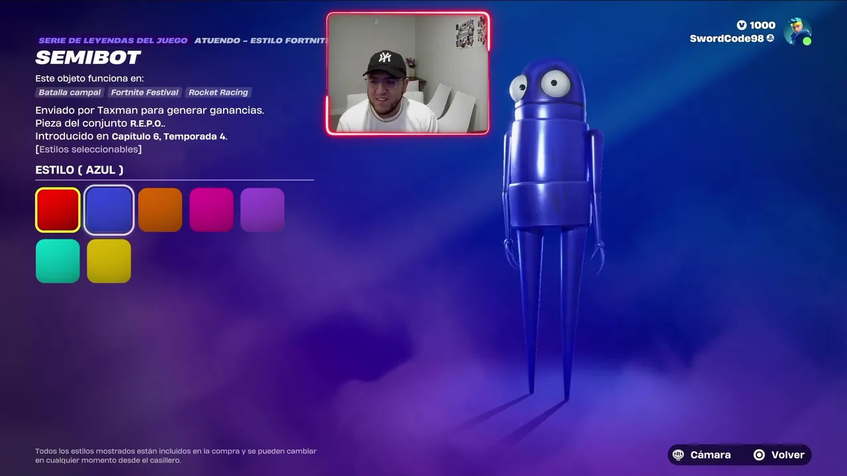Click the V-Bucks currency icon

point(742,25)
